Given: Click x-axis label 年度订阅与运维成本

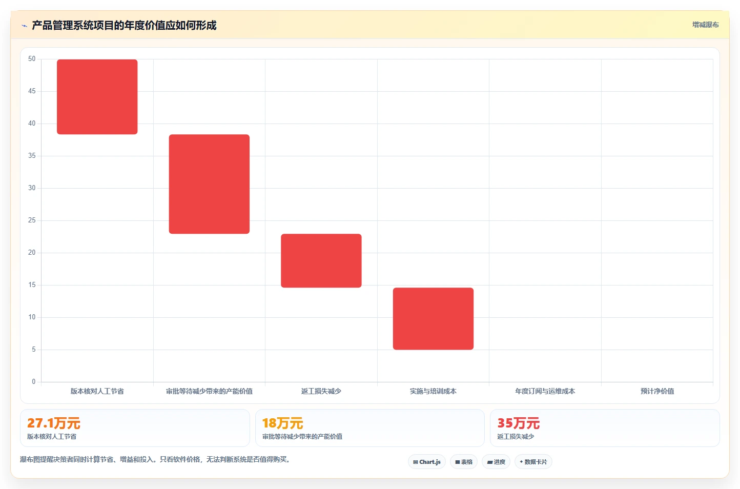Looking at the screenshot, I should coord(545,391).
